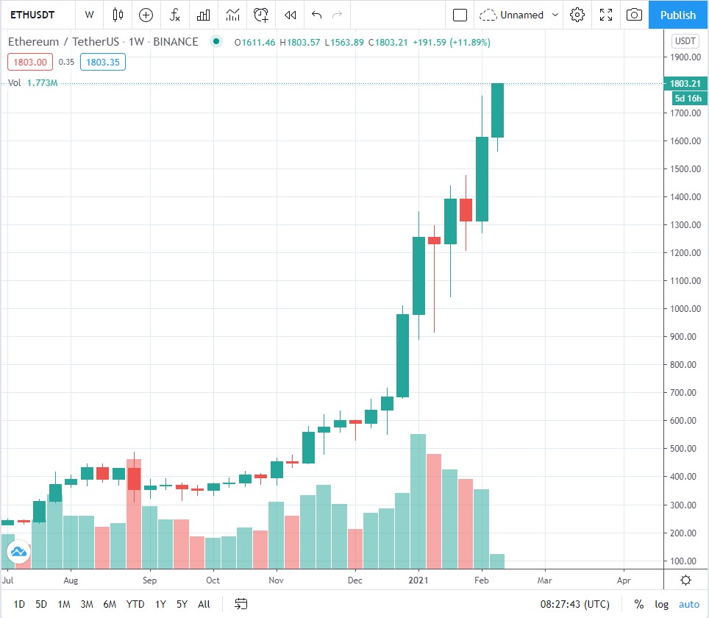Viewport: 709px width, 618px height.
Task: Expand the Unnamed layout dropdown
Action: point(519,15)
